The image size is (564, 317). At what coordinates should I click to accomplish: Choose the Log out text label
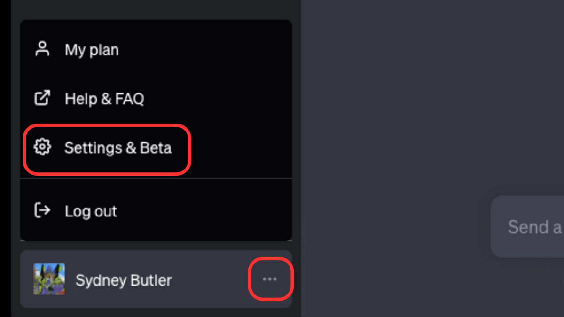(x=91, y=211)
